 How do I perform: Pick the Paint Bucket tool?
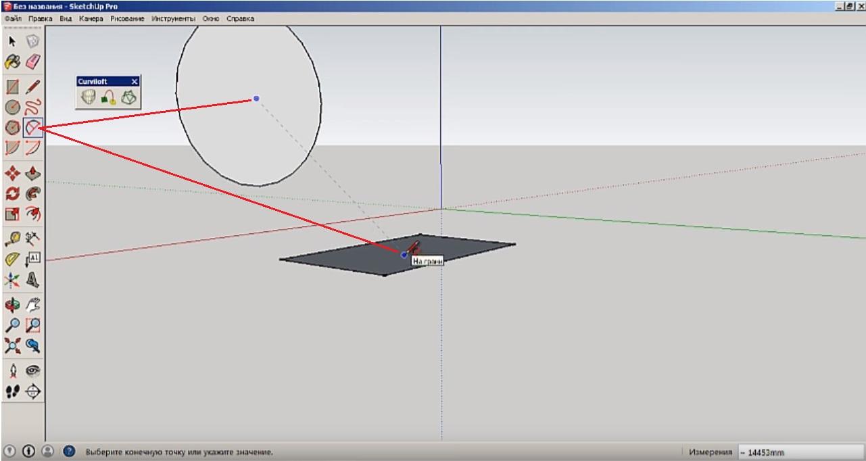12,62
